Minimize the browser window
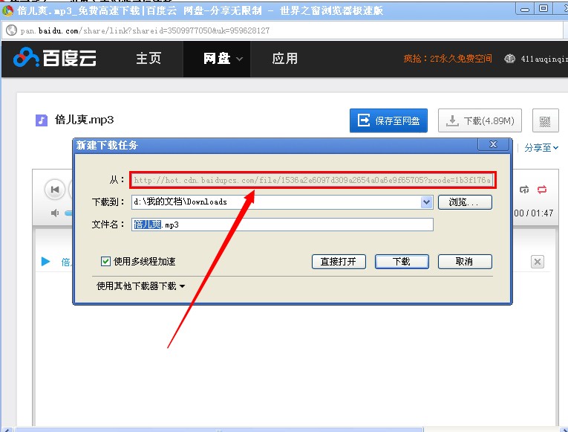Viewport: 568px width, 432px height. pyautogui.click(x=524, y=9)
